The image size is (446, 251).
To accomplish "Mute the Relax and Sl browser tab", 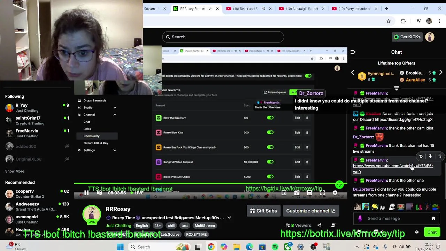I will pyautogui.click(x=263, y=9).
